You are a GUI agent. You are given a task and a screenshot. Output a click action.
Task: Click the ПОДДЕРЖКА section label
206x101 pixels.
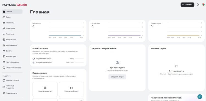point(7,76)
